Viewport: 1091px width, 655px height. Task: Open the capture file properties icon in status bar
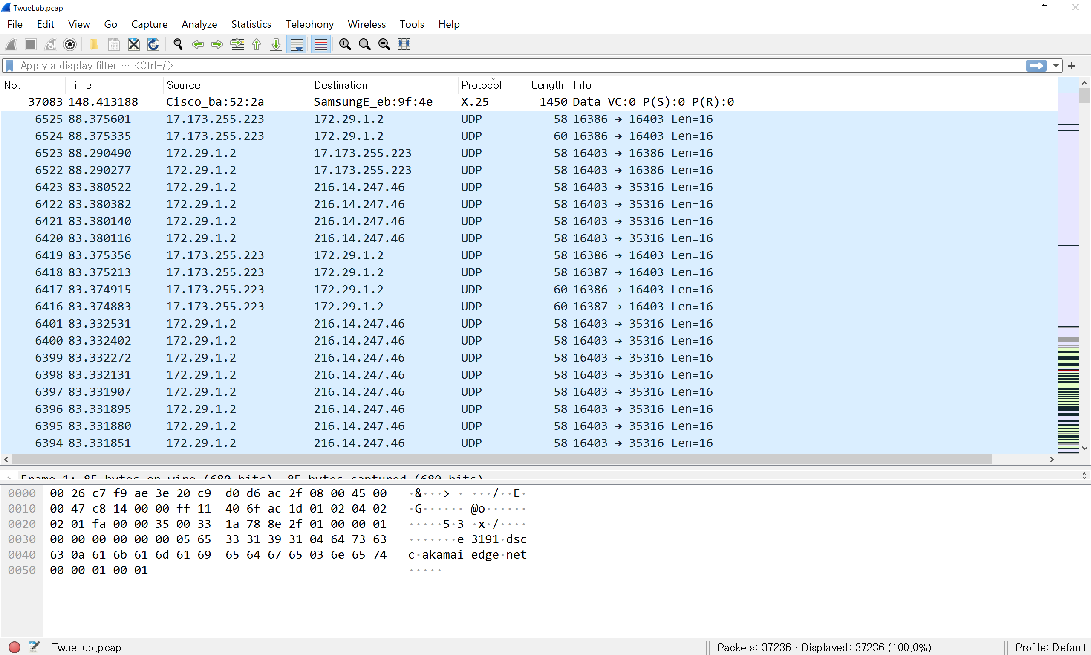[34, 647]
